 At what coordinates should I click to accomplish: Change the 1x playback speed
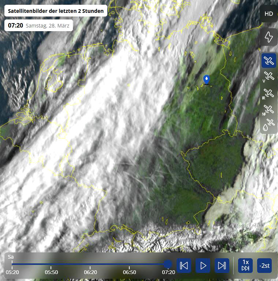click(245, 265)
